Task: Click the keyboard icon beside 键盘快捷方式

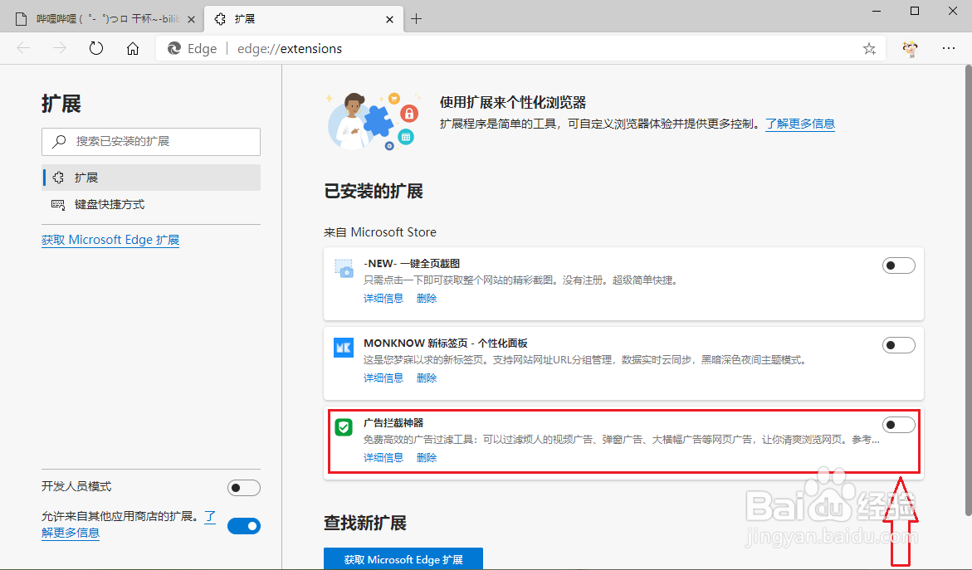Action: pyautogui.click(x=57, y=204)
